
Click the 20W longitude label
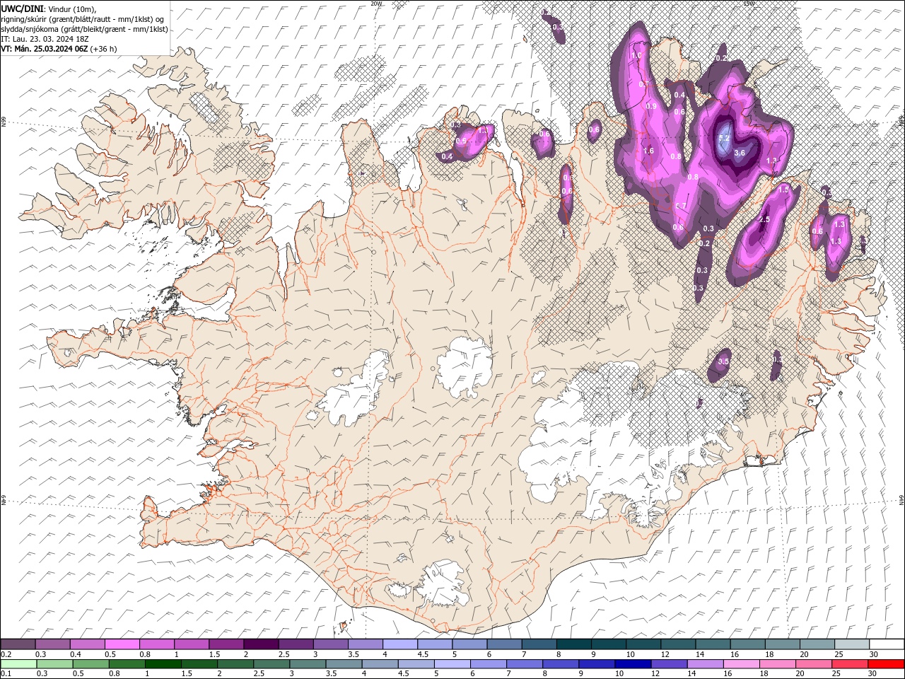click(376, 4)
